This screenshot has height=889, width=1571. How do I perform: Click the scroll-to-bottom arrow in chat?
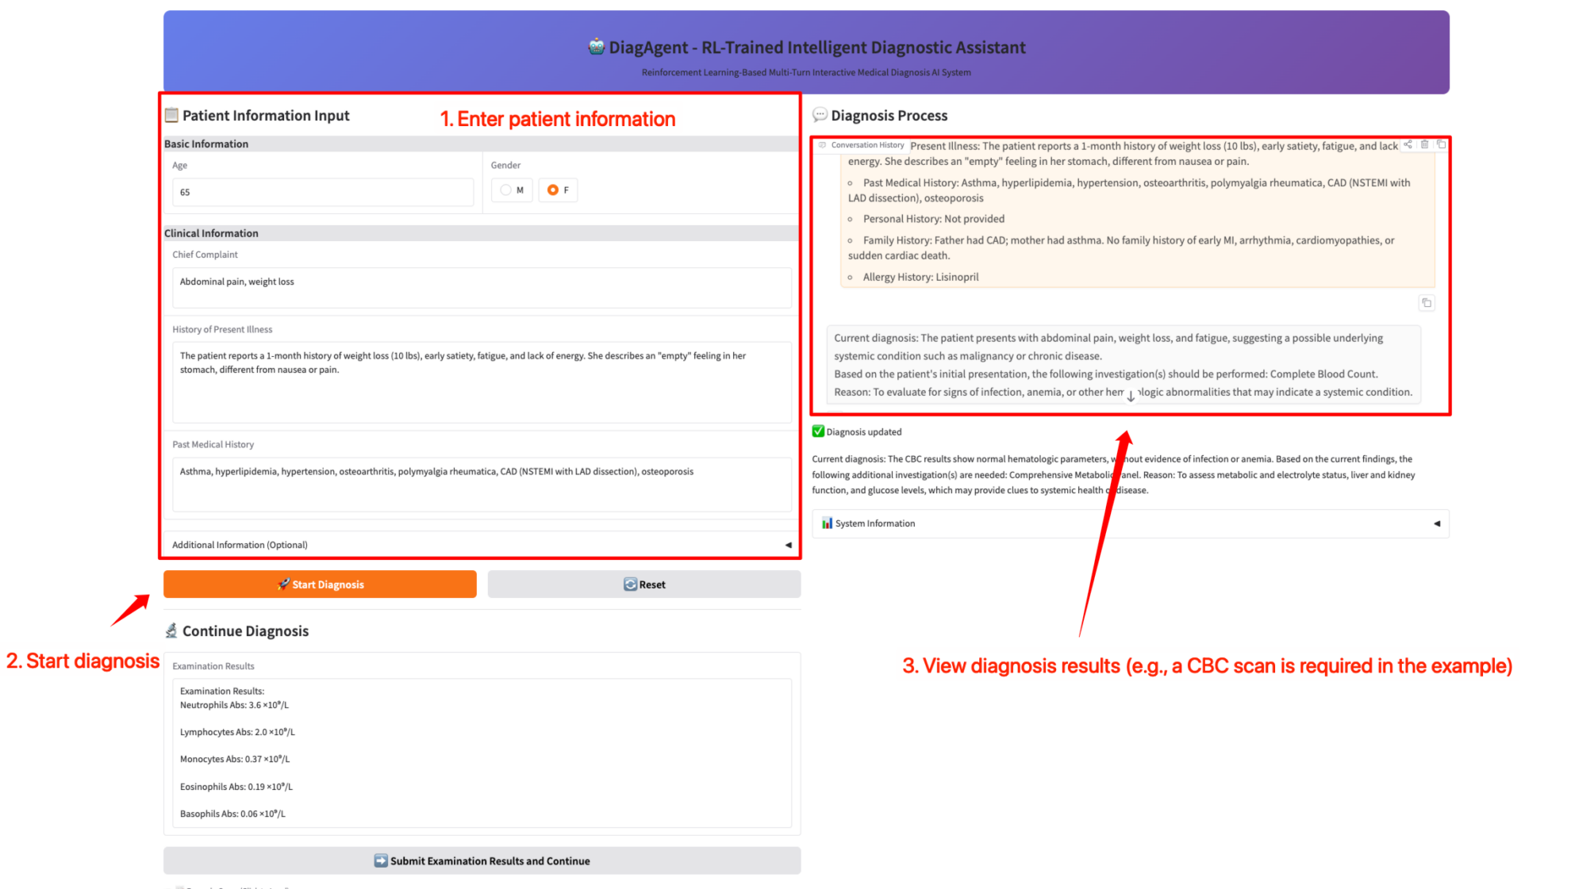point(1131,396)
